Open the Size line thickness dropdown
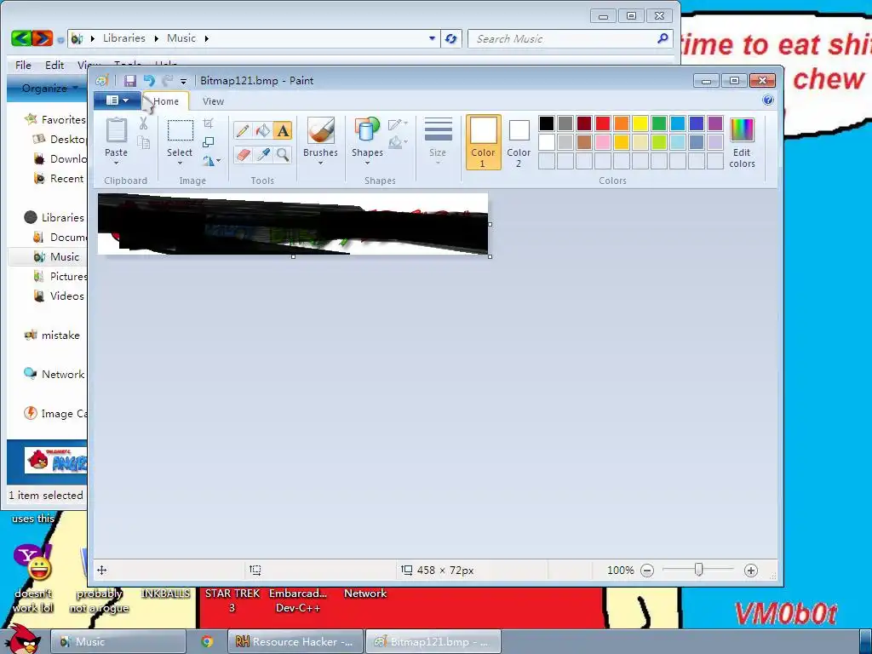The image size is (872, 654). 439,141
